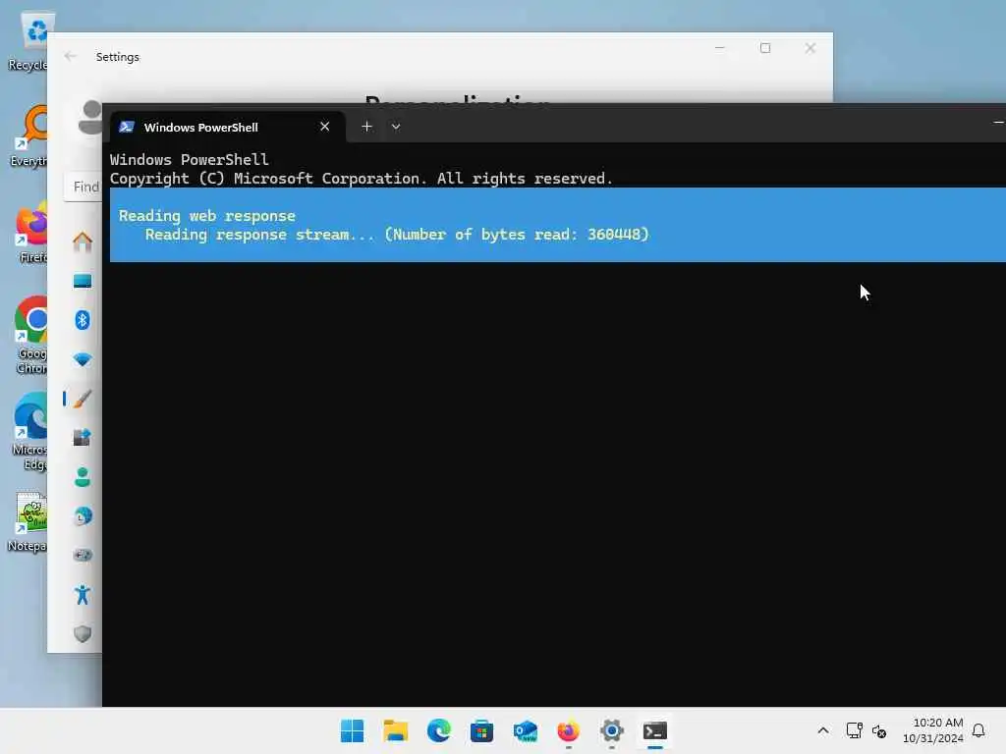Select Personalization paintbrush icon in Settings
Viewport: 1006px width, 754px height.
tap(83, 399)
